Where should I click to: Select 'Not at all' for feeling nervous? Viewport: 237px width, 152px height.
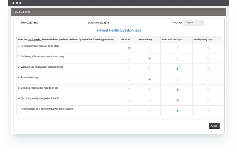[x=129, y=48]
